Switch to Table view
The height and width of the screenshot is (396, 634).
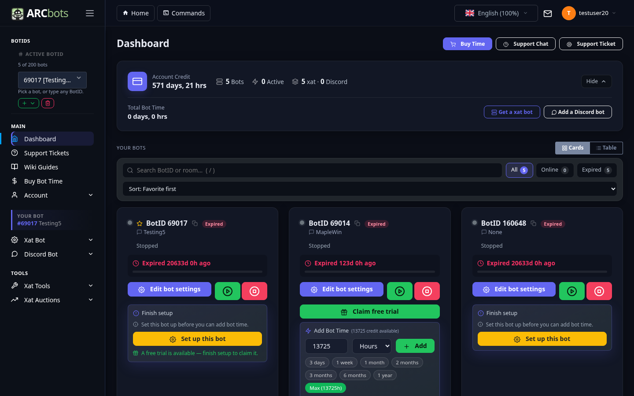coord(606,148)
